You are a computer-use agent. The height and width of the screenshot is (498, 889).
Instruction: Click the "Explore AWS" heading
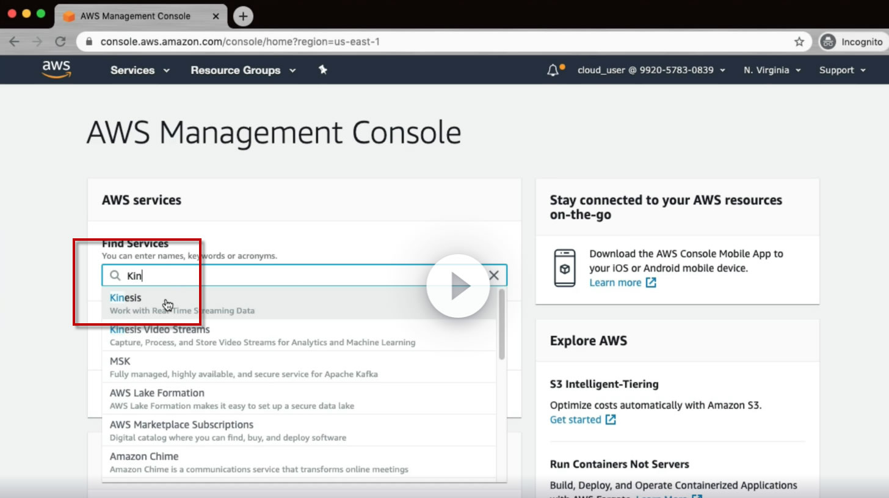click(x=589, y=340)
